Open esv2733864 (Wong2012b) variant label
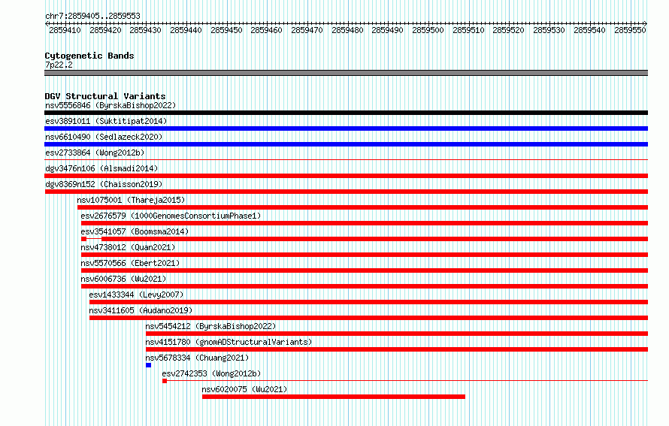Image resolution: width=669 pixels, height=426 pixels. [x=95, y=153]
